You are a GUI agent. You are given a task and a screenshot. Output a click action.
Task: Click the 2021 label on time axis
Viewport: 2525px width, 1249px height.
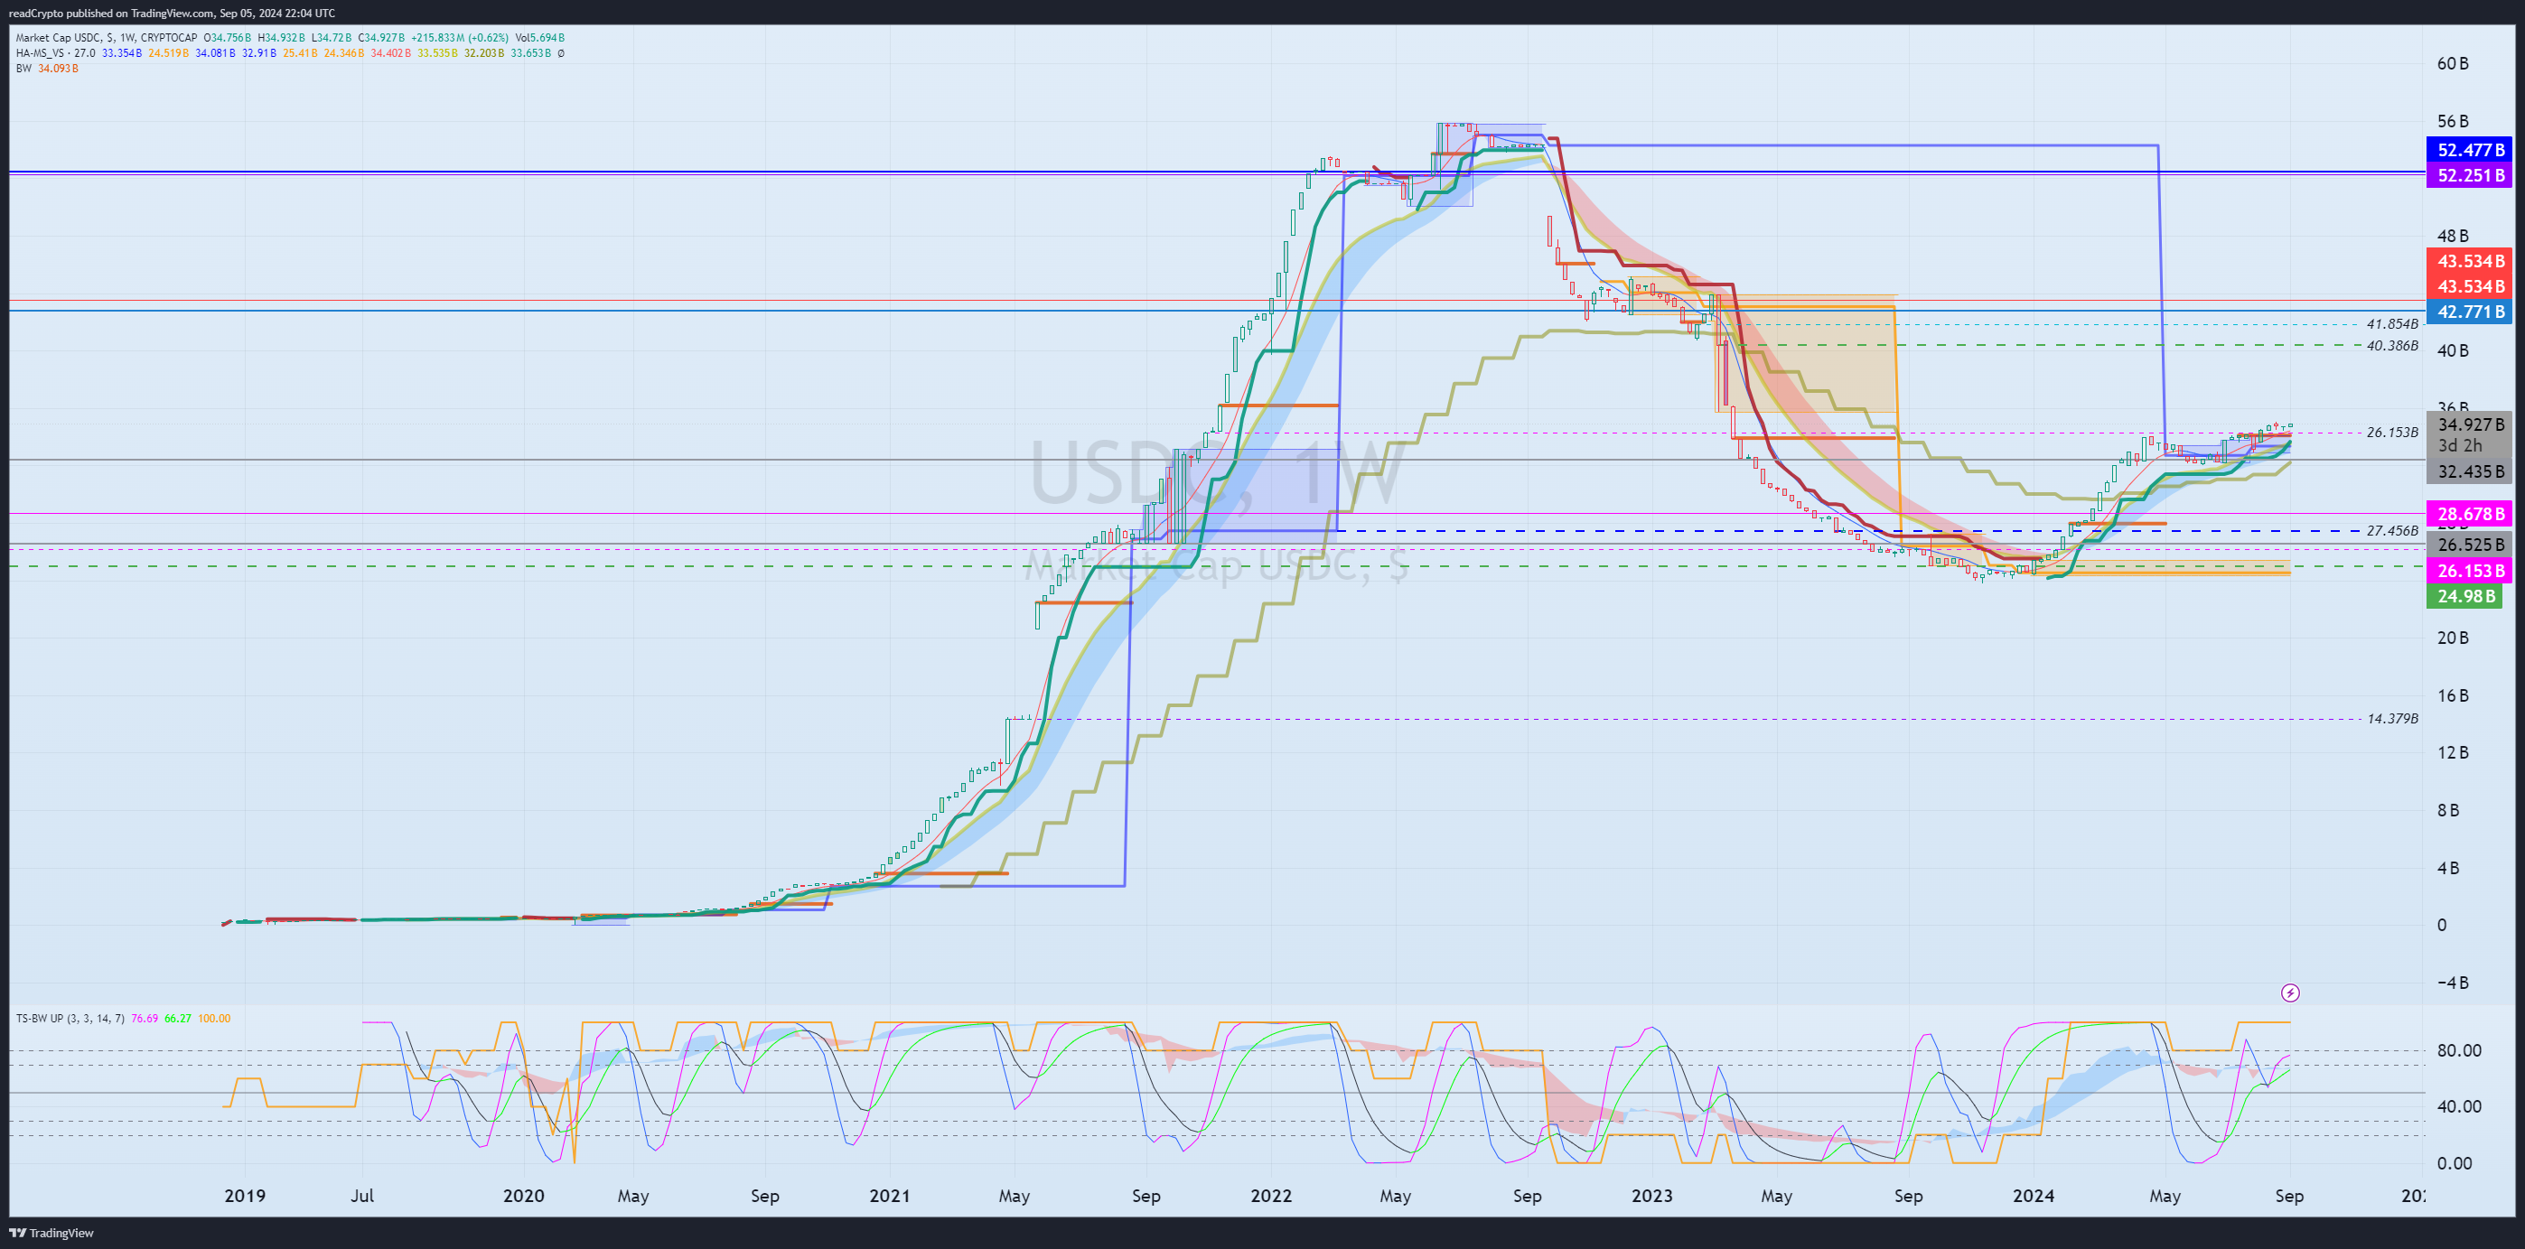(890, 1195)
